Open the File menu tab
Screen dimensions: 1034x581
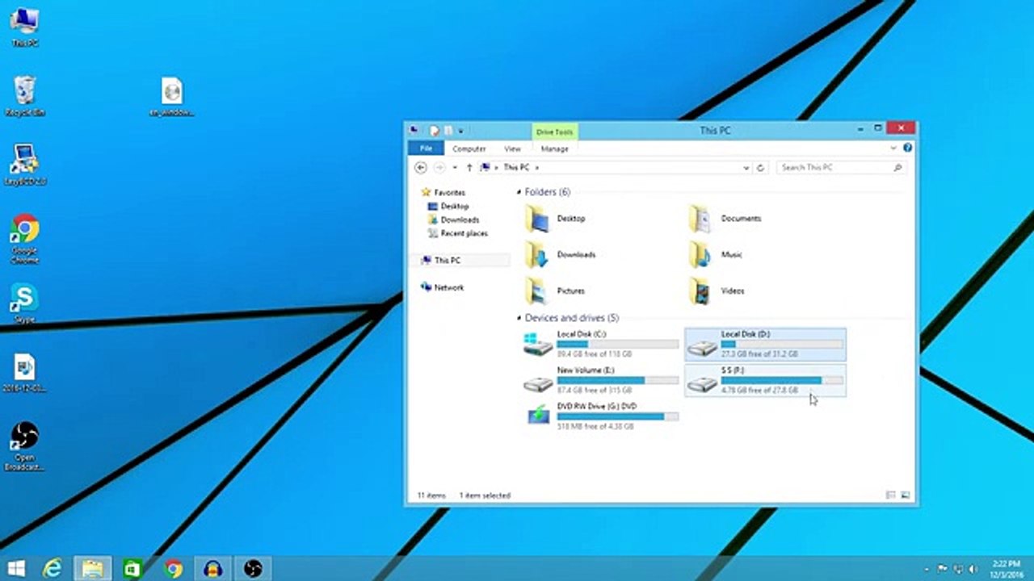(x=426, y=148)
